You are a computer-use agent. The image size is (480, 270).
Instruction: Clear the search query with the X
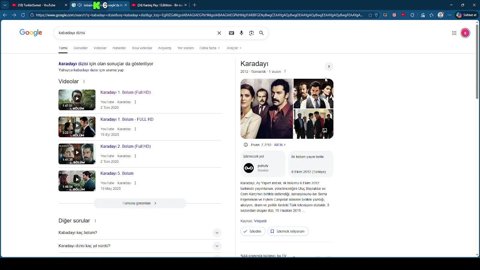pyautogui.click(x=219, y=33)
